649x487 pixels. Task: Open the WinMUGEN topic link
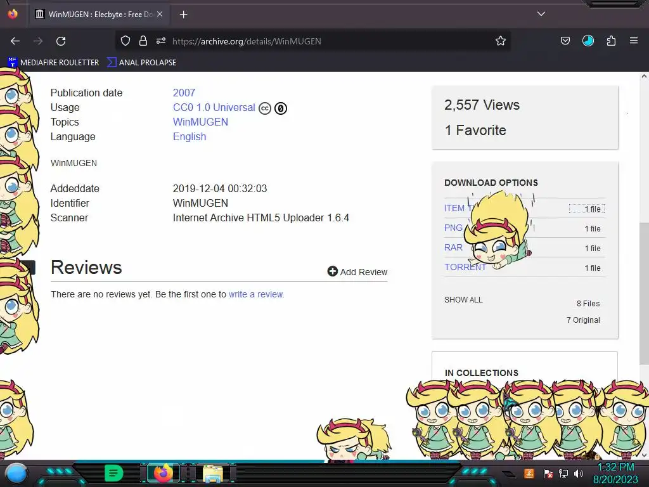200,122
